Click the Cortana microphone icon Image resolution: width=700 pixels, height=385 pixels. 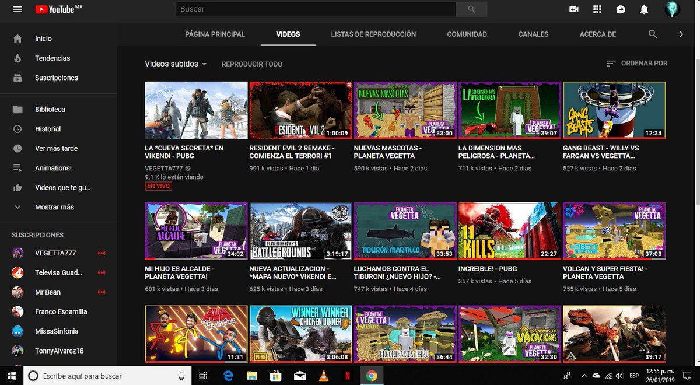pyautogui.click(x=182, y=376)
